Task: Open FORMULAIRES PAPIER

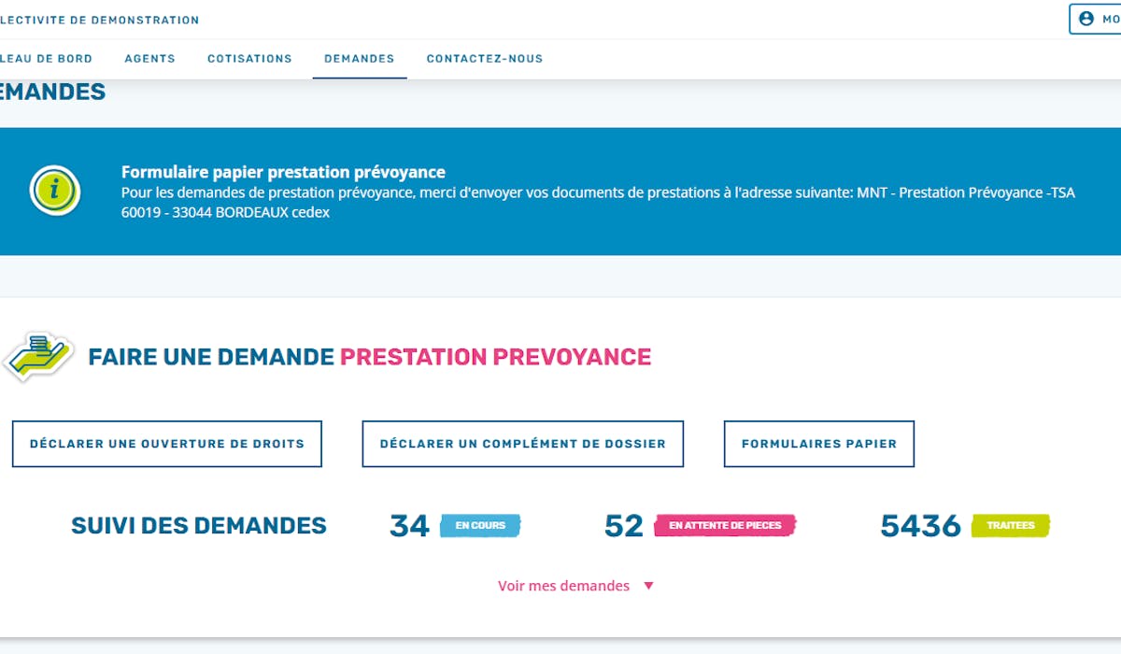Action: click(818, 444)
